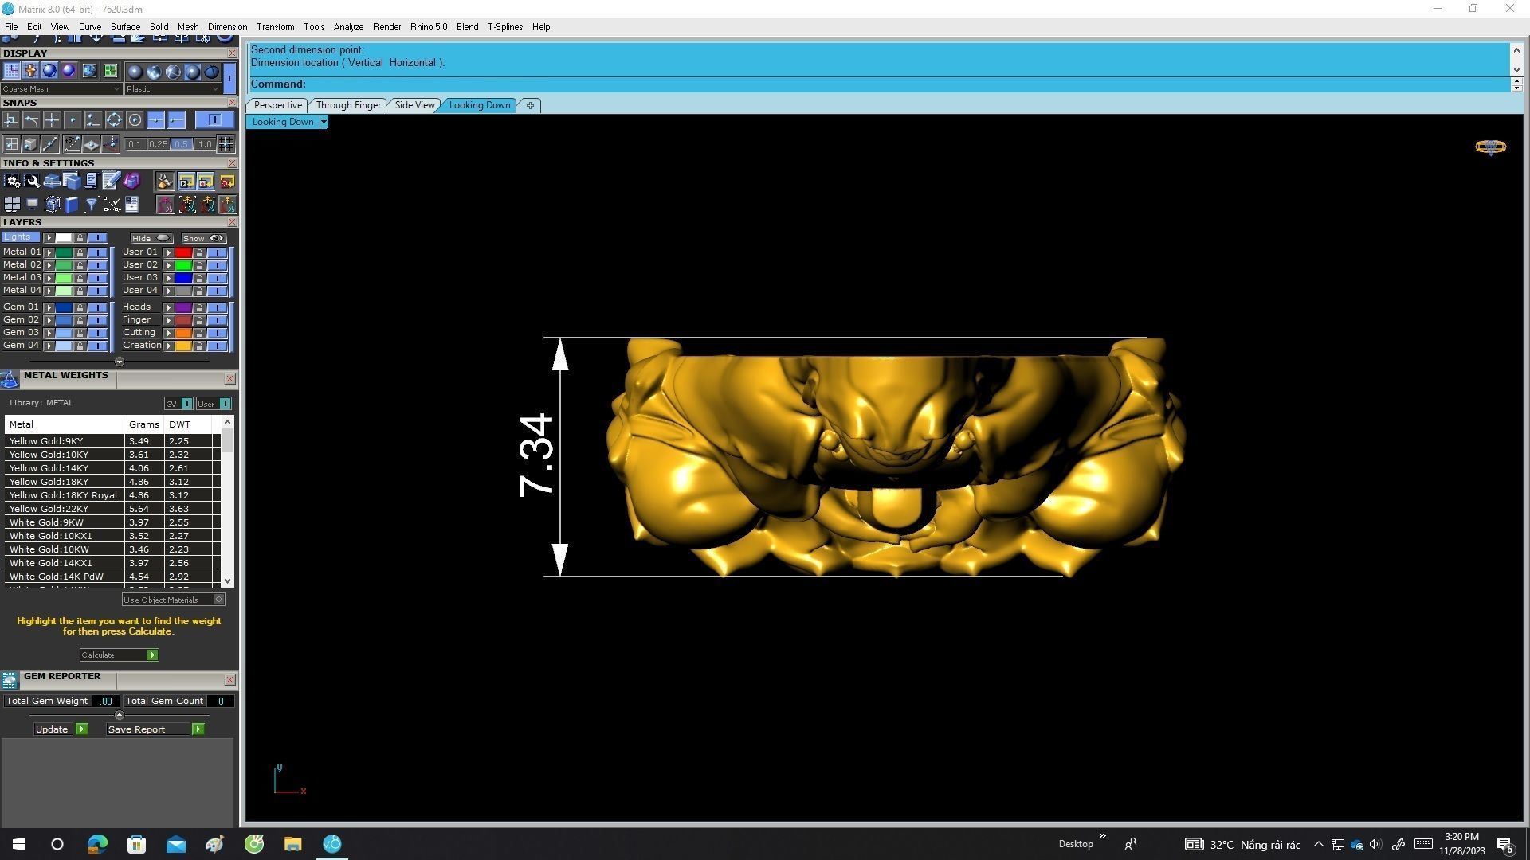This screenshot has width=1530, height=860.
Task: Click the Creation layer yellow color swatch
Action: [183, 346]
